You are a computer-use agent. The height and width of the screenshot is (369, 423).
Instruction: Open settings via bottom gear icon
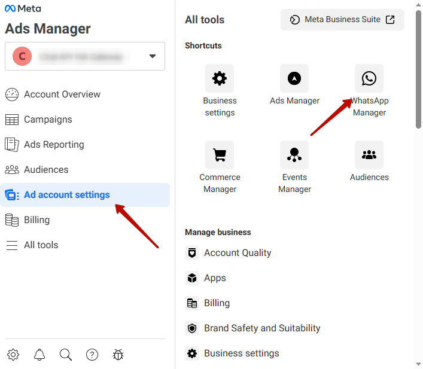(13, 355)
